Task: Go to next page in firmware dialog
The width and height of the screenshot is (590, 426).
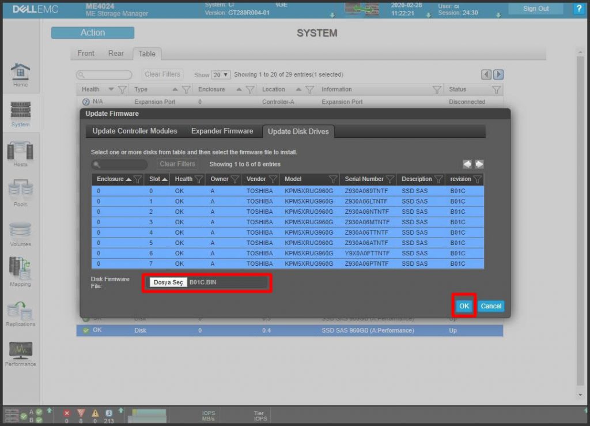Action: pos(479,164)
